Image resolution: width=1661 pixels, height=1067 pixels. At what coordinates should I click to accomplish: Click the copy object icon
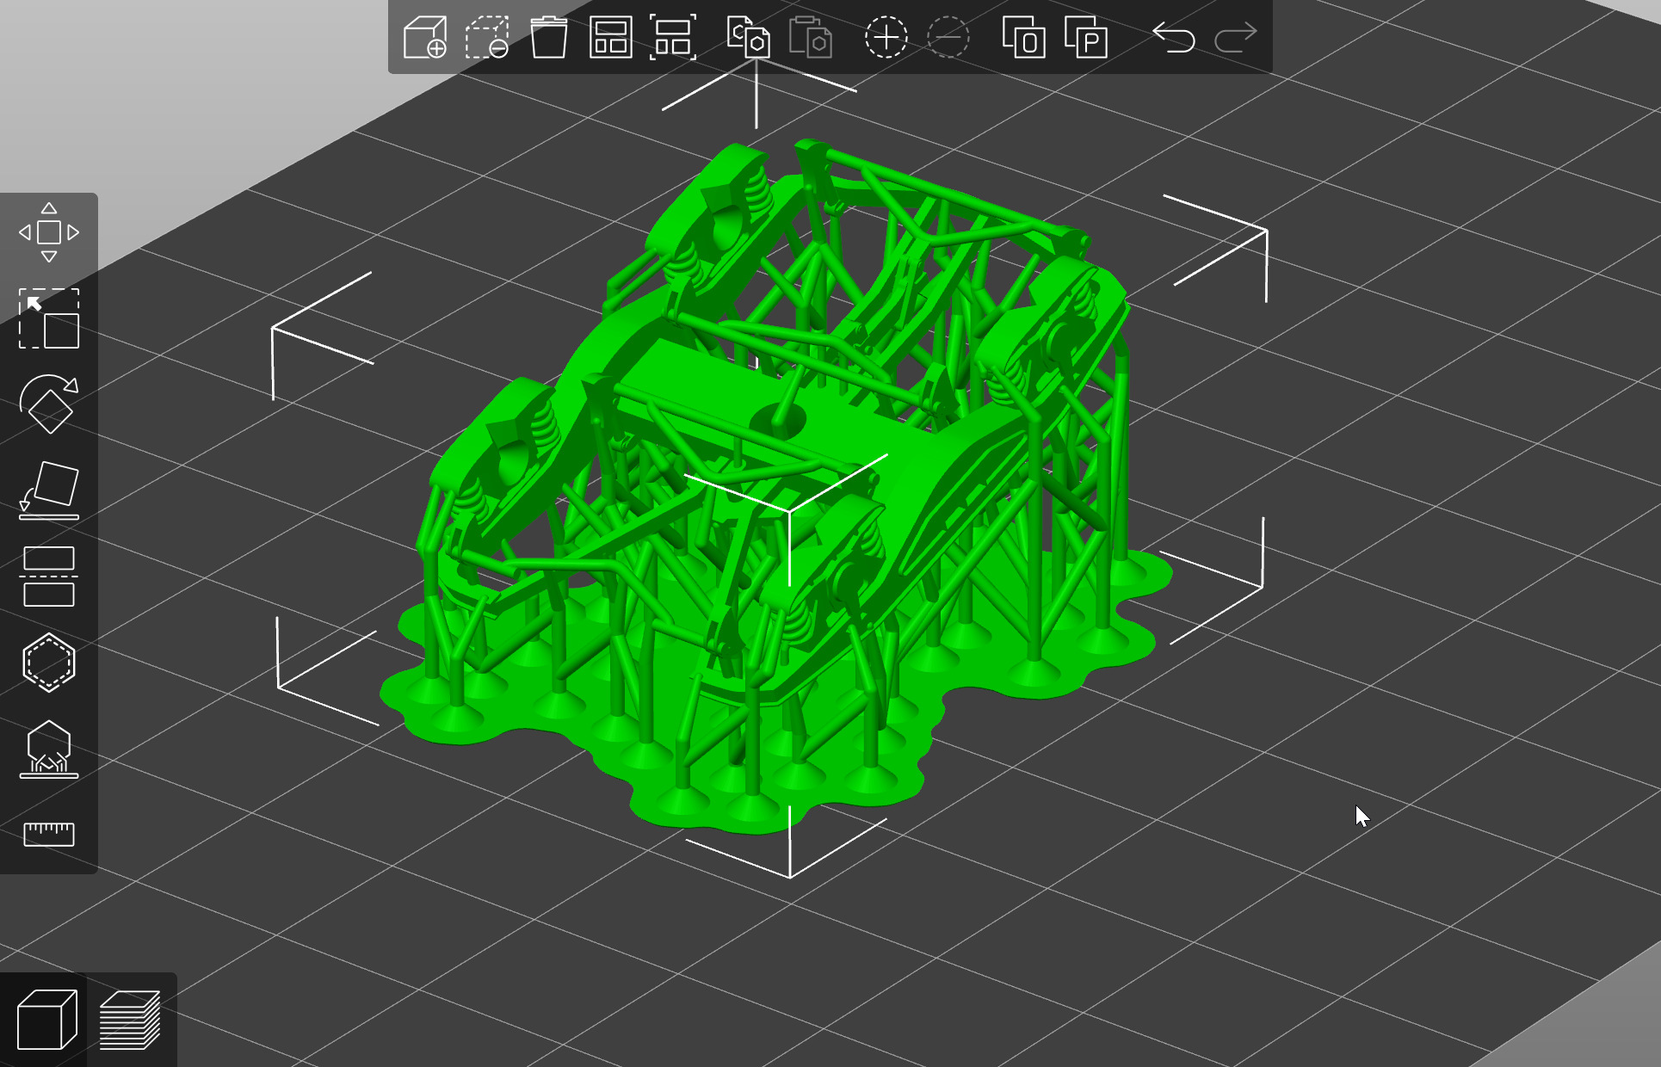pos(748,38)
